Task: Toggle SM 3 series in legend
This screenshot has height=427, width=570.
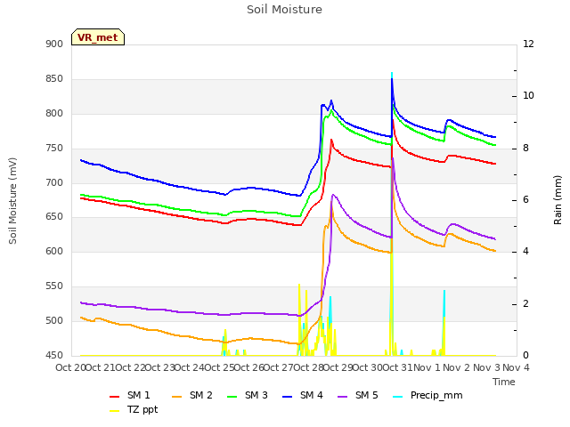Action: 248,395
